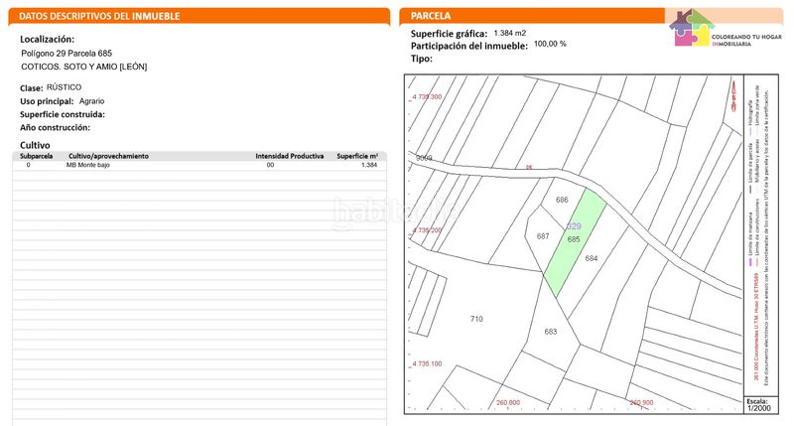Click parcel number 710 on the map
The width and height of the screenshot is (794, 426).
pos(476,319)
